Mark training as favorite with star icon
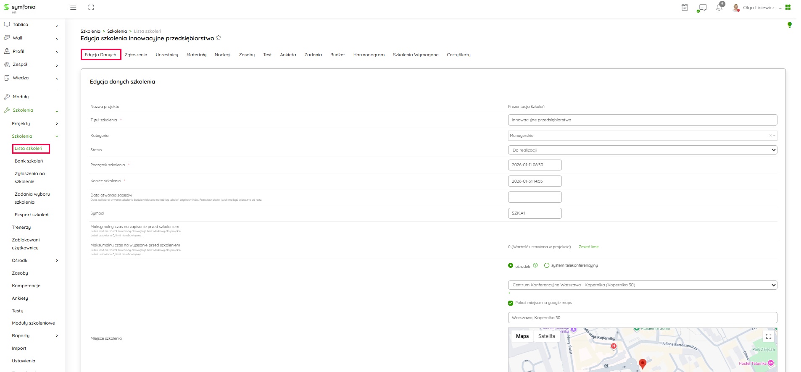This screenshot has height=372, width=801. 219,38
